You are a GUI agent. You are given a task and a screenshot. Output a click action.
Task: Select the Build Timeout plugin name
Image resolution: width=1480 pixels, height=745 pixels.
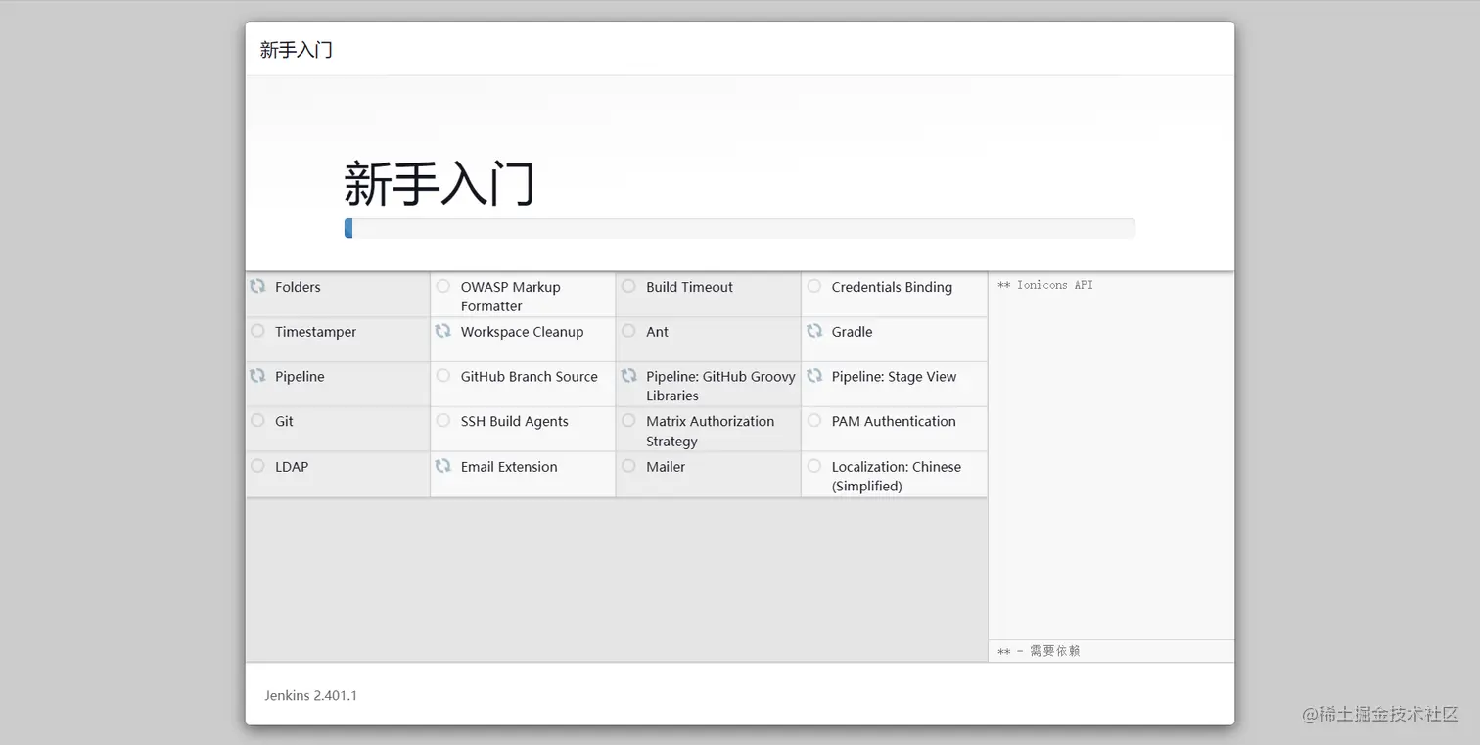(689, 287)
